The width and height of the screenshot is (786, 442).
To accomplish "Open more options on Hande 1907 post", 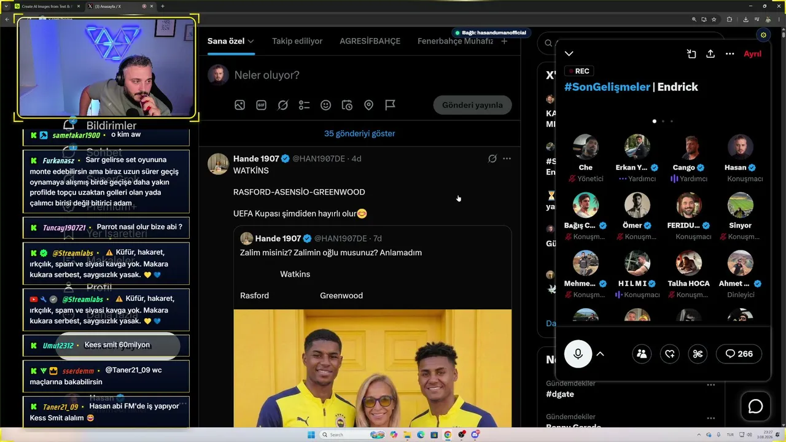I will (x=507, y=158).
